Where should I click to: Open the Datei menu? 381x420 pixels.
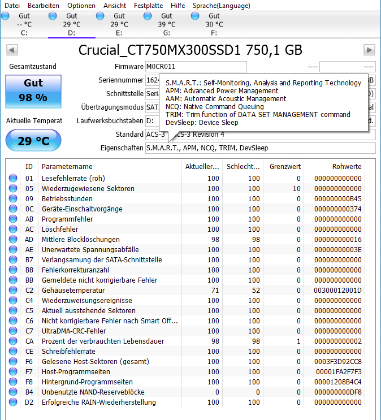(12, 5)
